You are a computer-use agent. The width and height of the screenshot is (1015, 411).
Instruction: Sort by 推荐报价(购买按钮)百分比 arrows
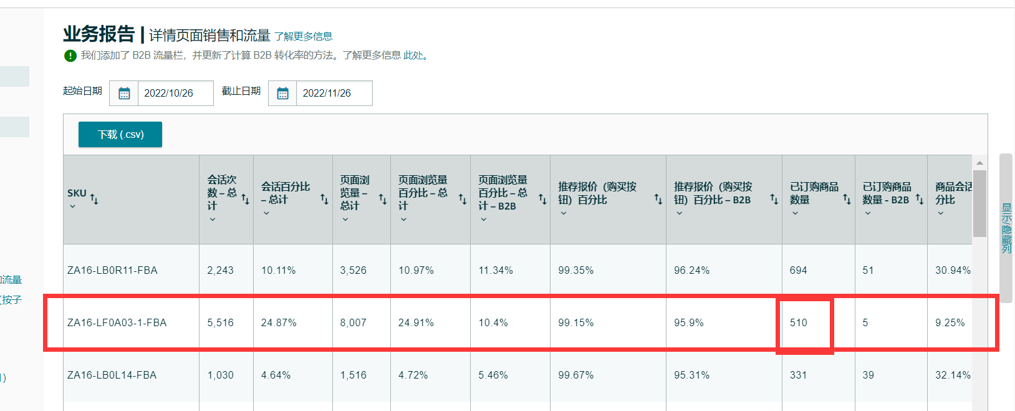(658, 199)
